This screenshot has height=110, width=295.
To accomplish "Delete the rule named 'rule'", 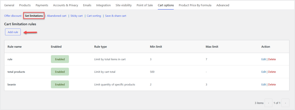I will (272, 59).
